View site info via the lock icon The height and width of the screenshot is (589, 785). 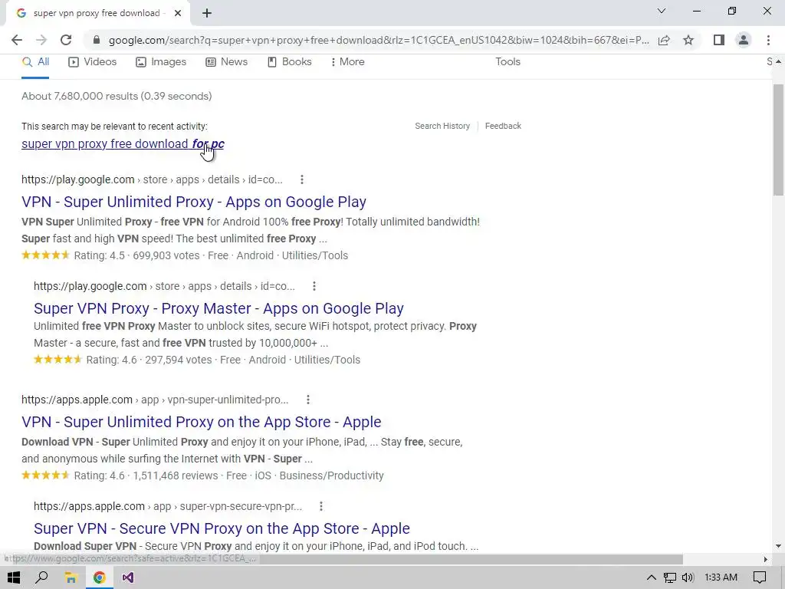pos(97,40)
